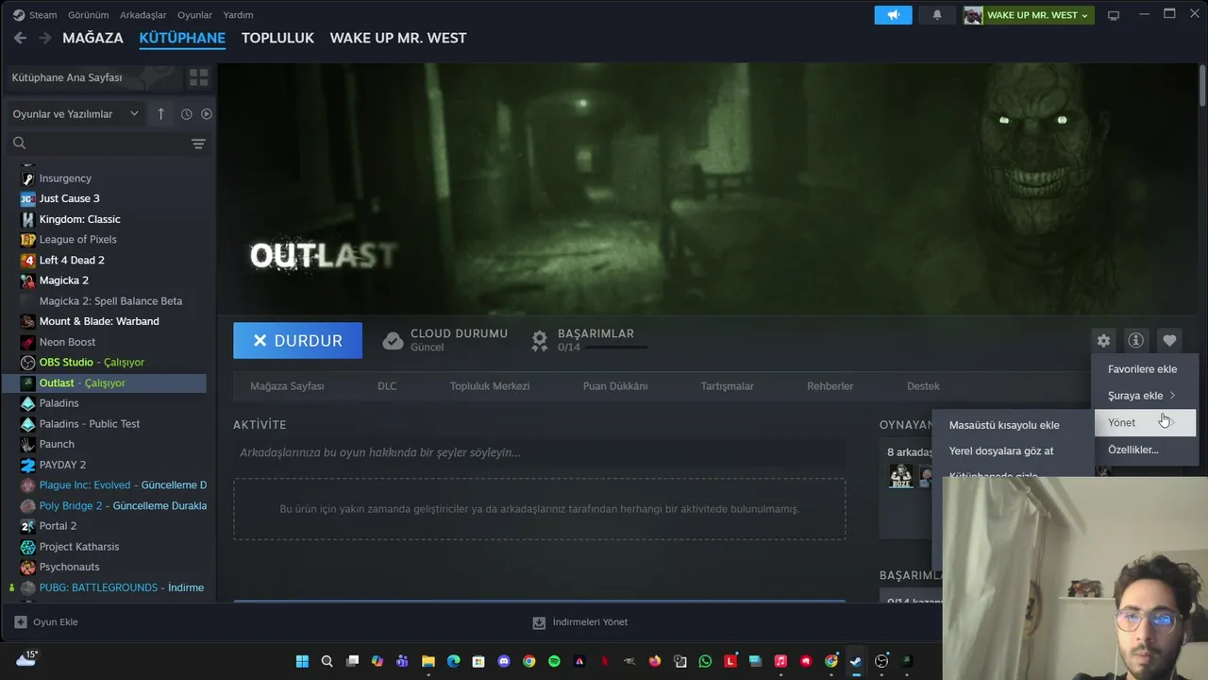Click the Just Cause 3 game icon
The image size is (1208, 680).
(27, 198)
